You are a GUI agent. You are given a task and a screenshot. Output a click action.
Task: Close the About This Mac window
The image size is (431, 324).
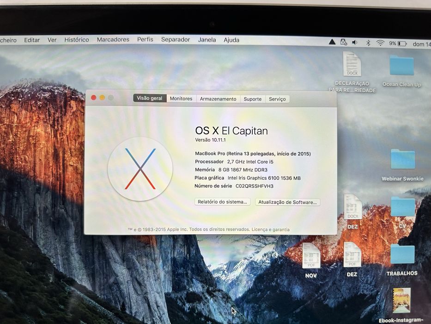(x=93, y=98)
